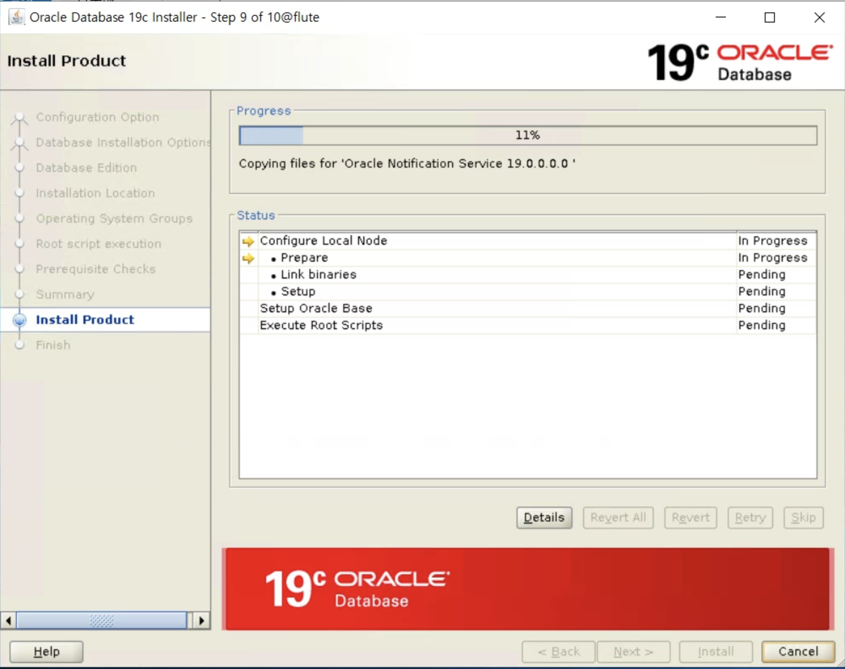Open the Help button
The width and height of the screenshot is (845, 669).
46,652
